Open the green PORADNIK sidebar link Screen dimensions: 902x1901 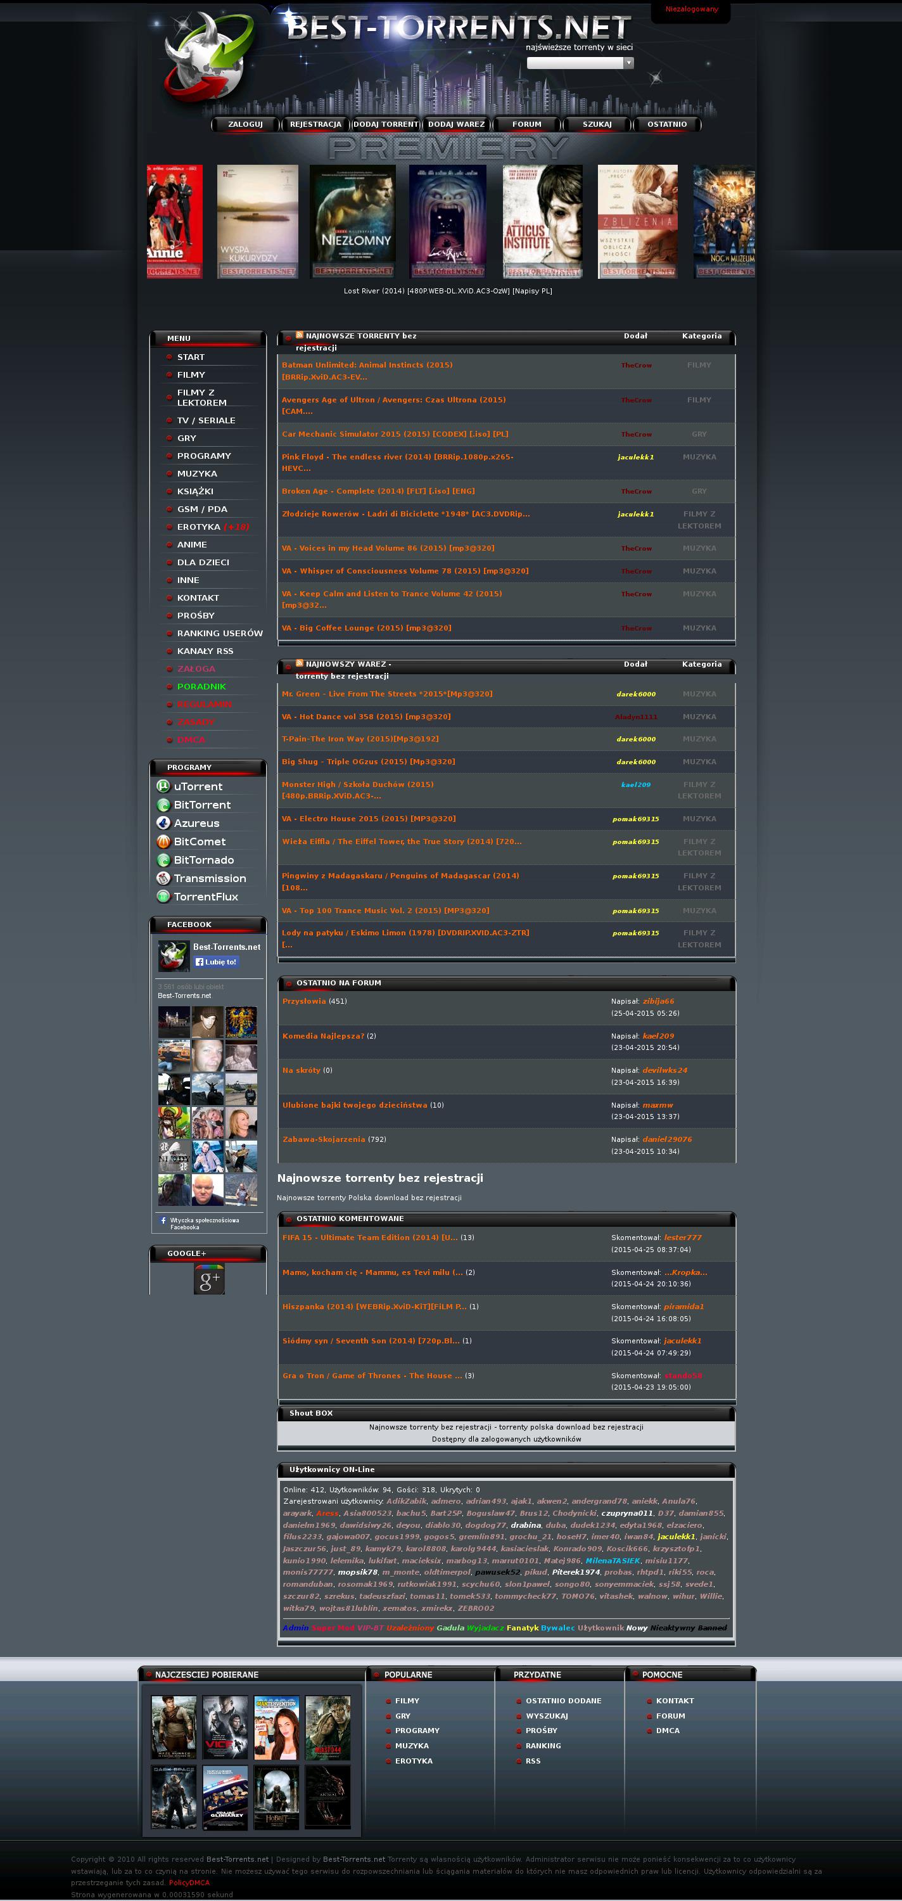pyautogui.click(x=201, y=686)
